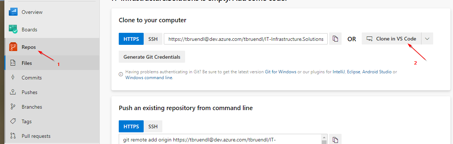Open the Tags icon in the sidebar
Viewport: 453px width, 144px height.
(x=13, y=121)
